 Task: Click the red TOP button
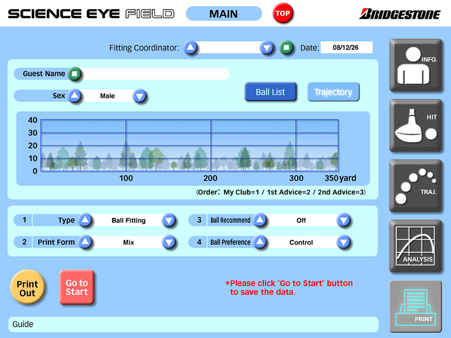click(283, 13)
